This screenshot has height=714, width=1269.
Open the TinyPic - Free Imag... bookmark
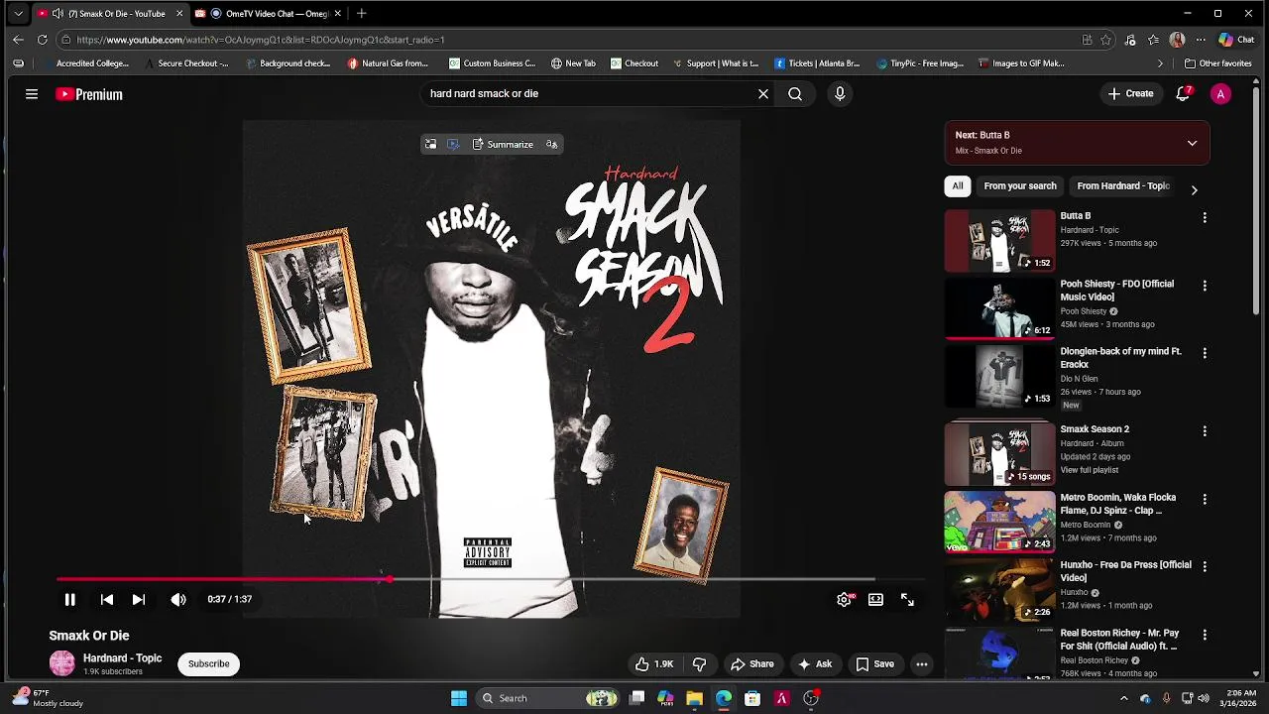pyautogui.click(x=920, y=63)
